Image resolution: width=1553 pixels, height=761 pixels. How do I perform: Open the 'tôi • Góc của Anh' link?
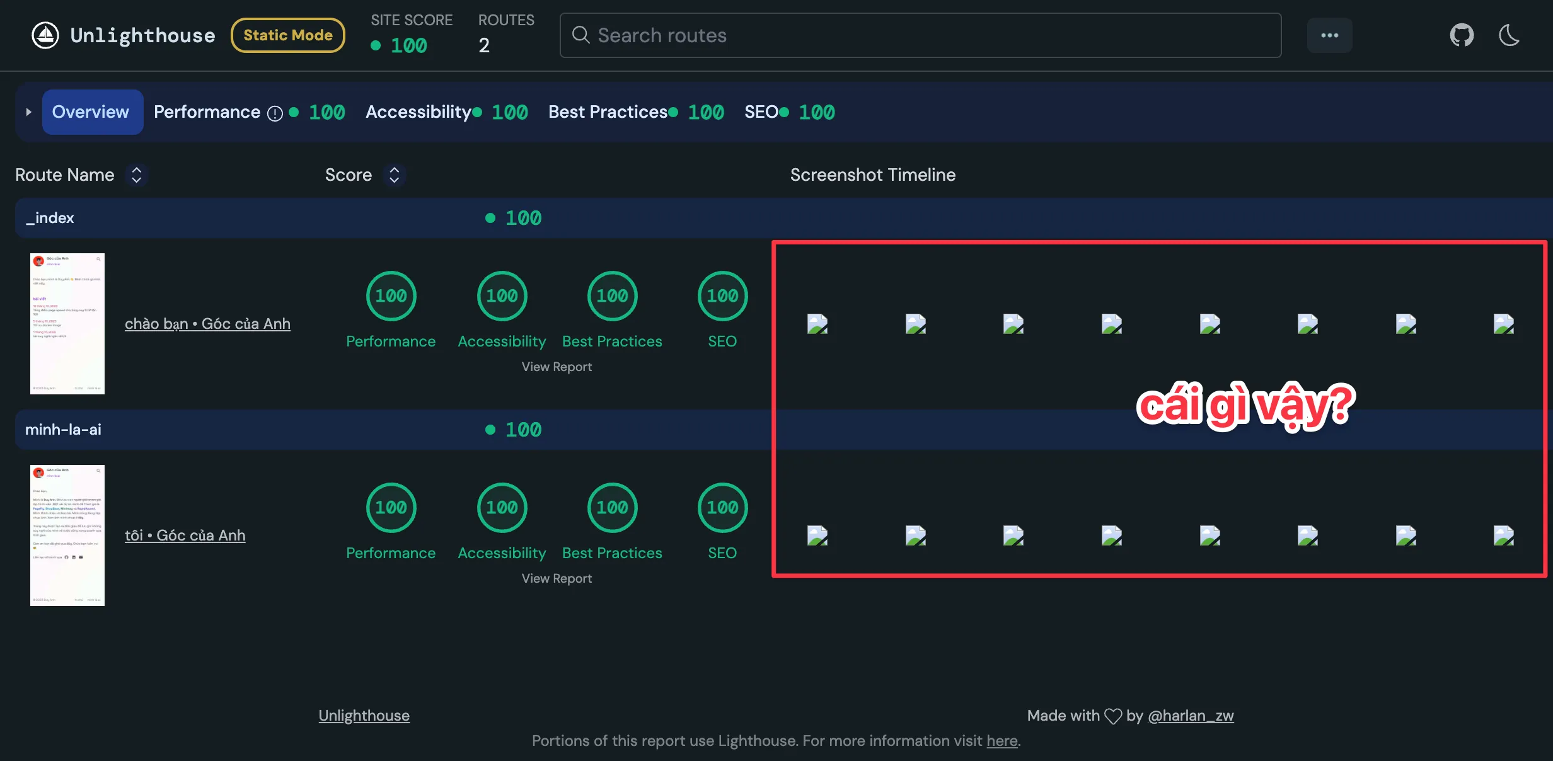click(185, 535)
